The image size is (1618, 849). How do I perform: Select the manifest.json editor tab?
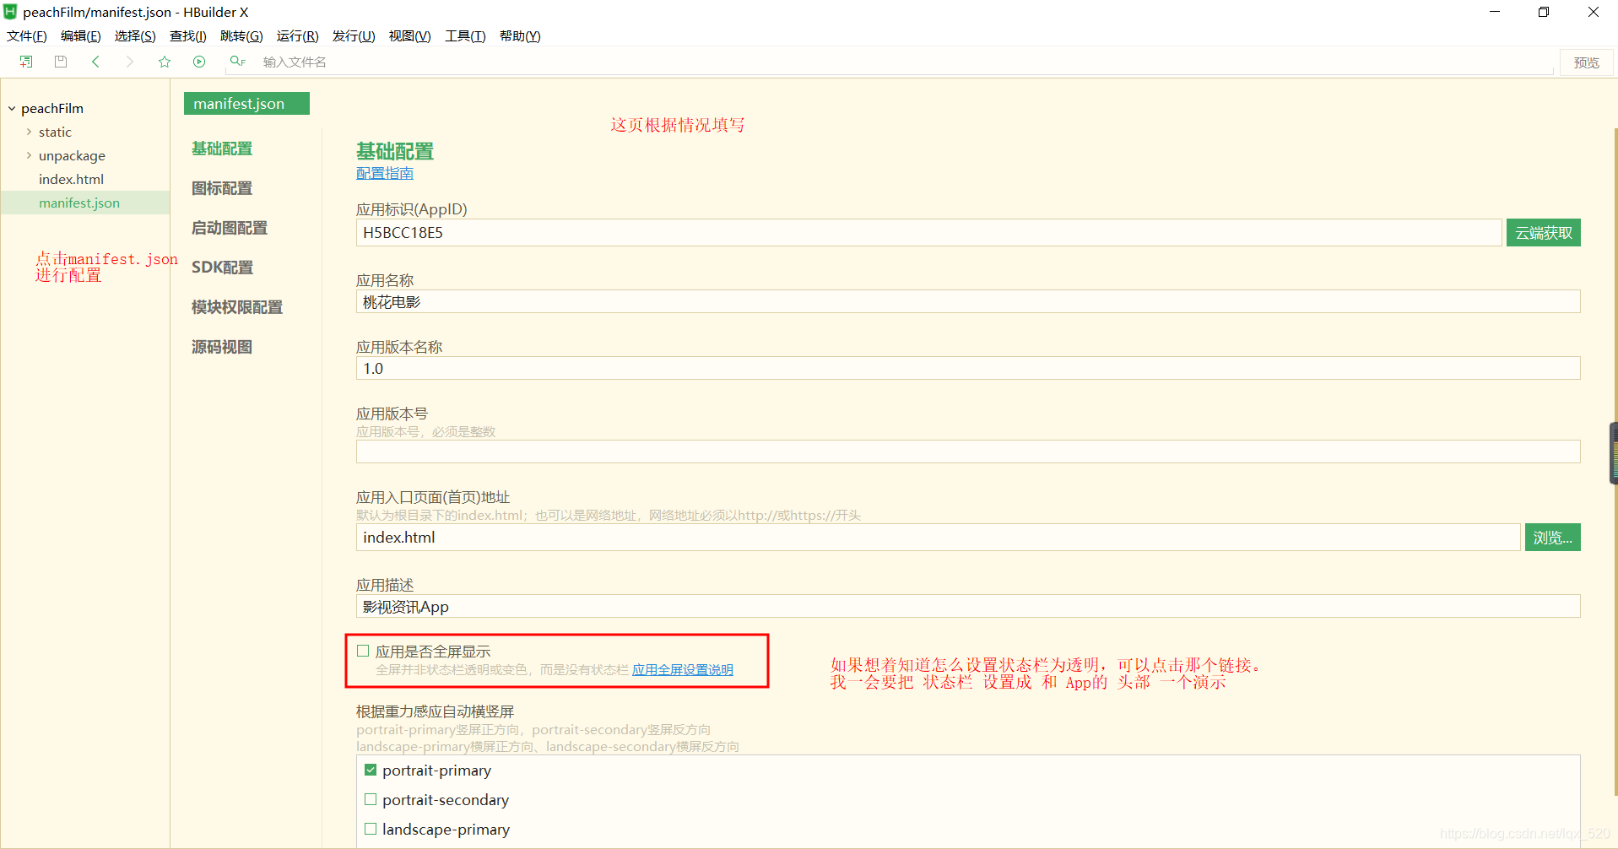click(x=246, y=103)
